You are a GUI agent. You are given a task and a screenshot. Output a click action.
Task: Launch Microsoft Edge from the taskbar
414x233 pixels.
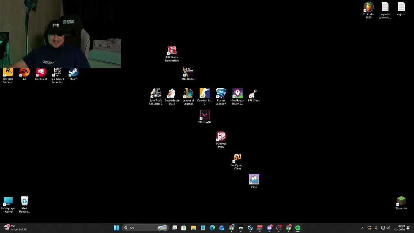pos(212,228)
